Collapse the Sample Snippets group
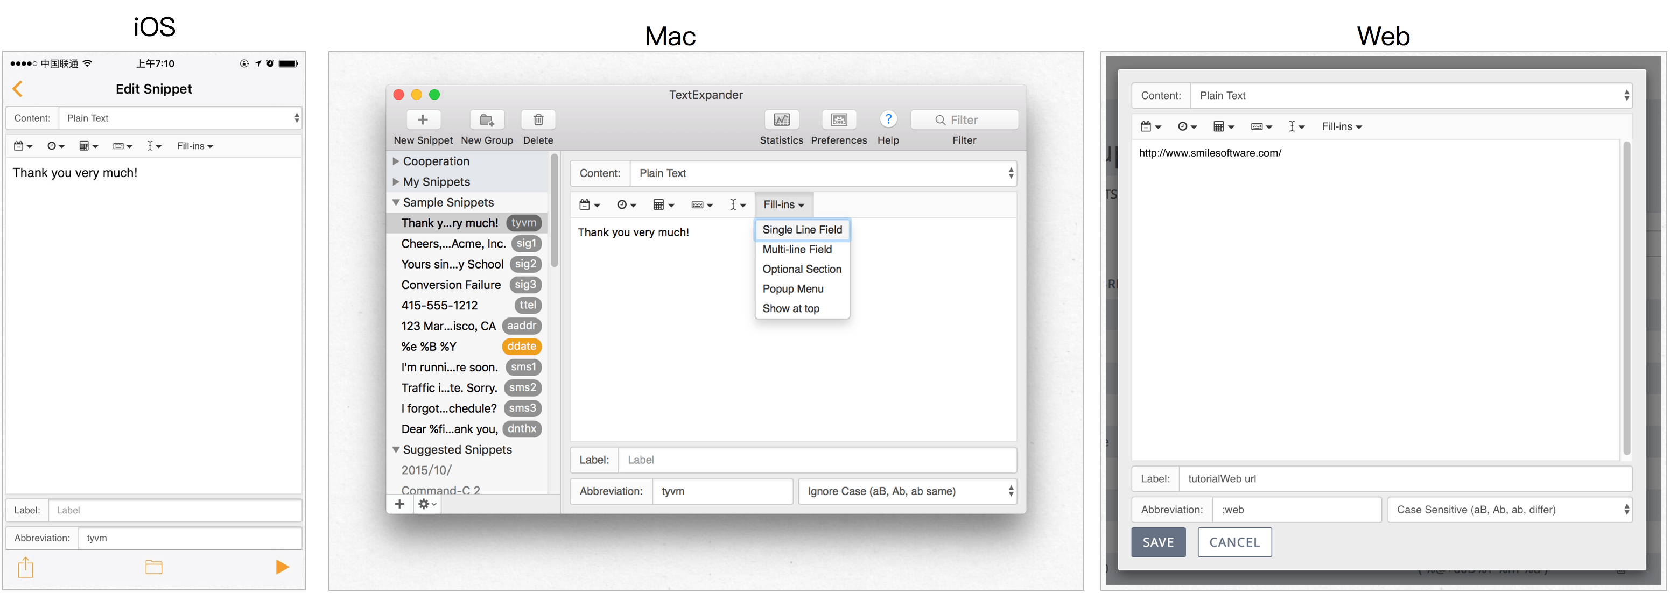Image resolution: width=1670 pixels, height=593 pixels. (396, 203)
